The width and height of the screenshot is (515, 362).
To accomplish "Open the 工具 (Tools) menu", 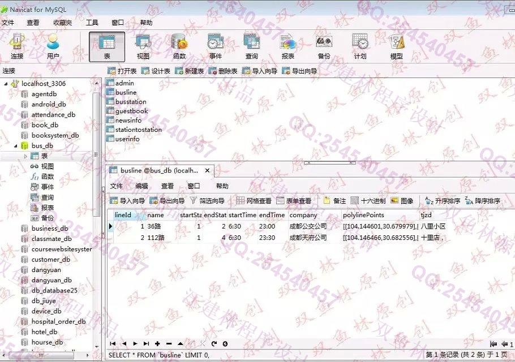I will 92,23.
